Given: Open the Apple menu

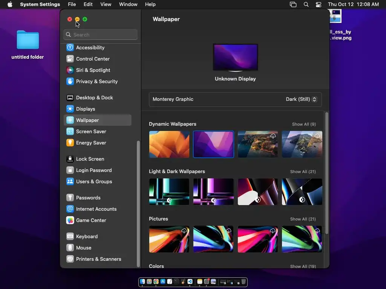Looking at the screenshot, I should click(x=10, y=5).
